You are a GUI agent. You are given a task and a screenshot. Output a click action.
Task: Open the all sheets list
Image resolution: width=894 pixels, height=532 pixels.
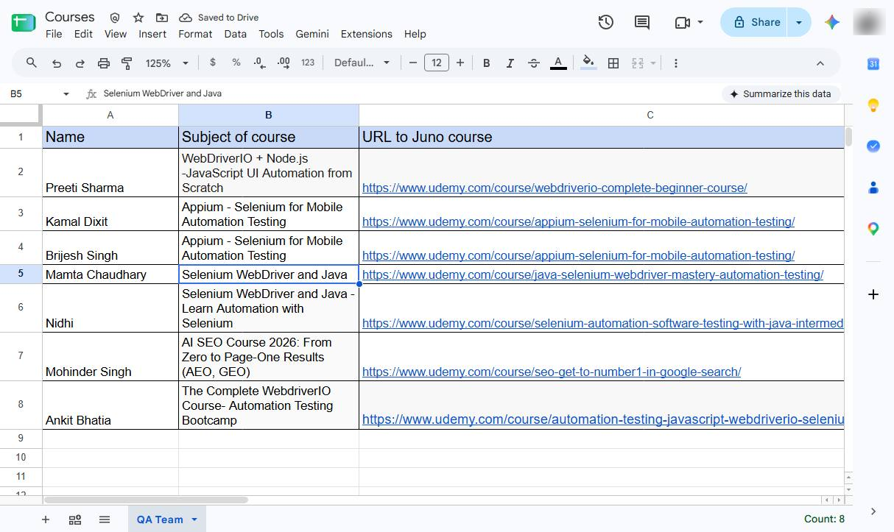[104, 519]
